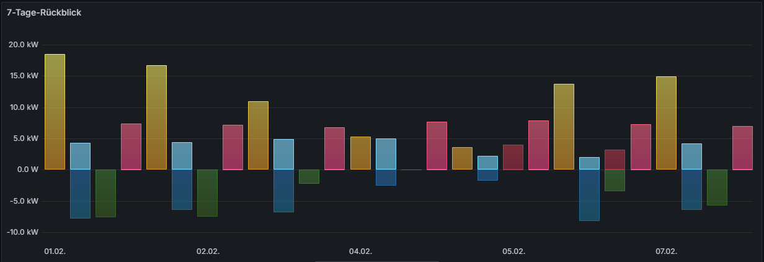Select the 02.02. x-axis date label
The image size is (764, 262).
pos(208,251)
